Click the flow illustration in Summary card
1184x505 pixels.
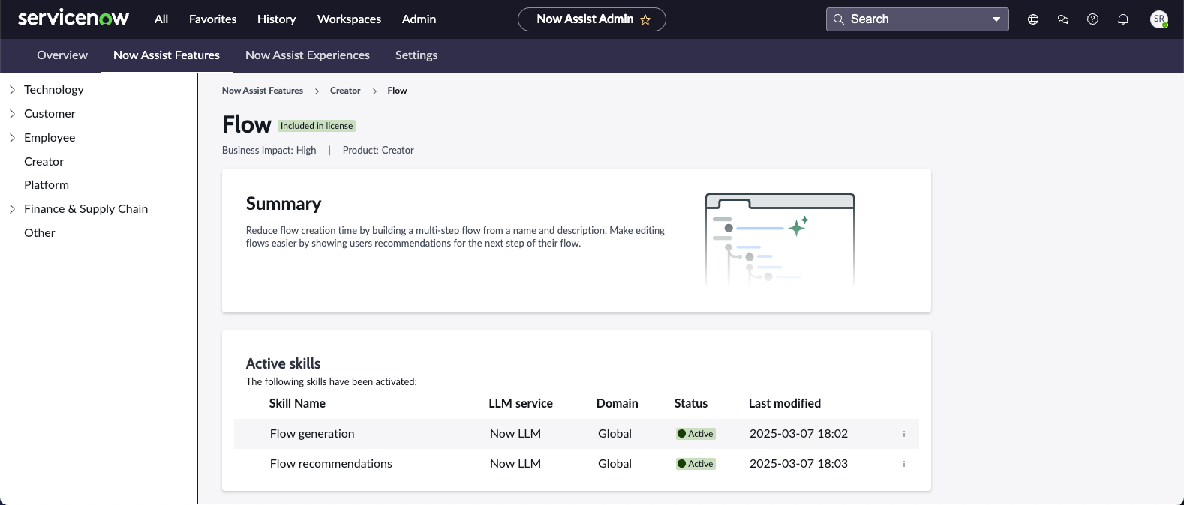780,240
